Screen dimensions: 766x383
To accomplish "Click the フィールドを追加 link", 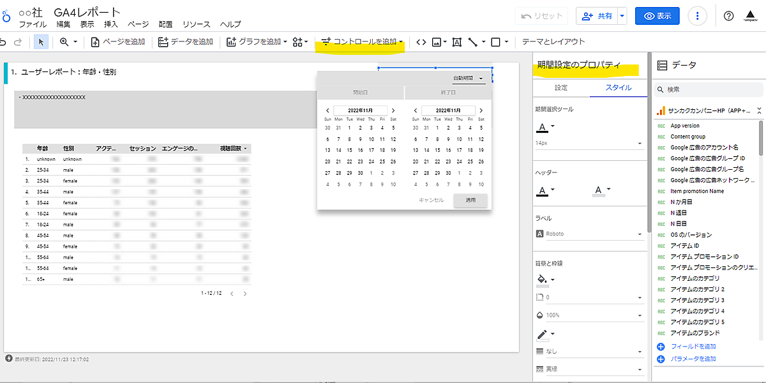I will click(x=692, y=347).
